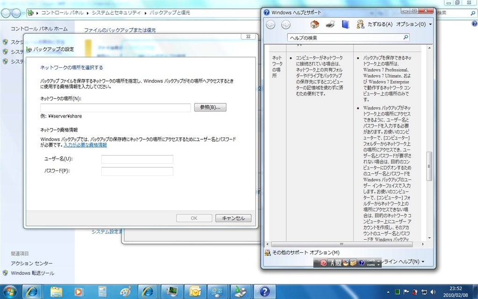Click キャンセル button in network dialog
Viewport: 478px width, 299px height.
[x=233, y=218]
